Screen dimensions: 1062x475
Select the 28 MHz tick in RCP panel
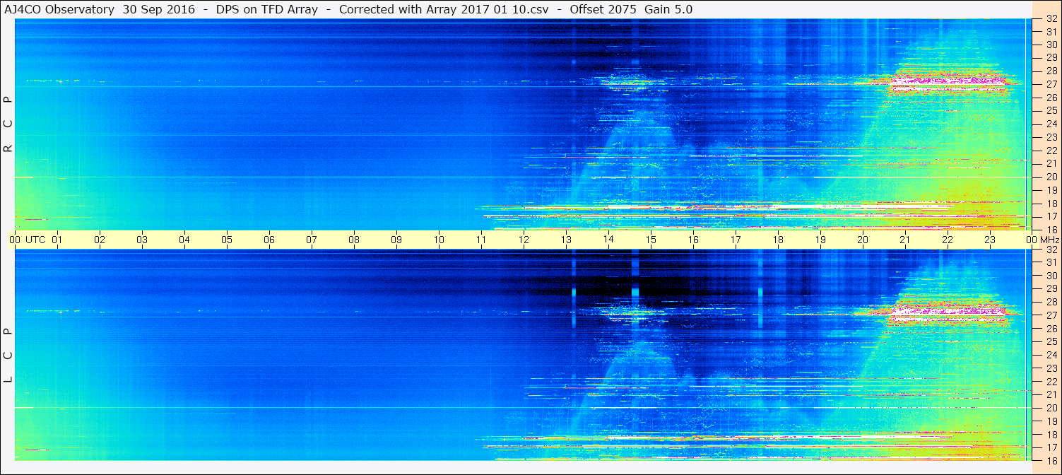coord(1051,71)
